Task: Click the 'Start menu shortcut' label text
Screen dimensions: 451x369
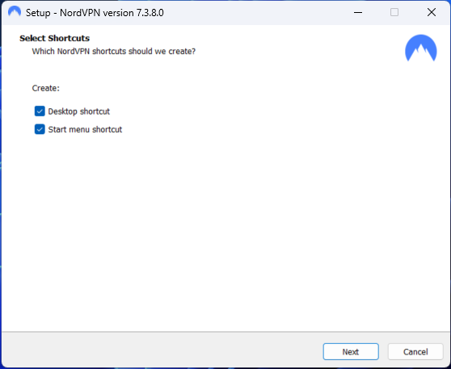Action: (85, 130)
